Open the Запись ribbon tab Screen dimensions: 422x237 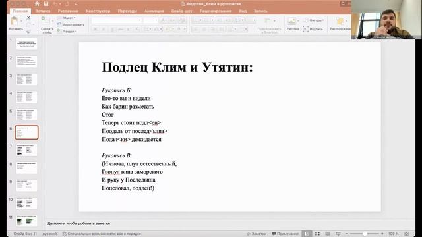tap(260, 11)
